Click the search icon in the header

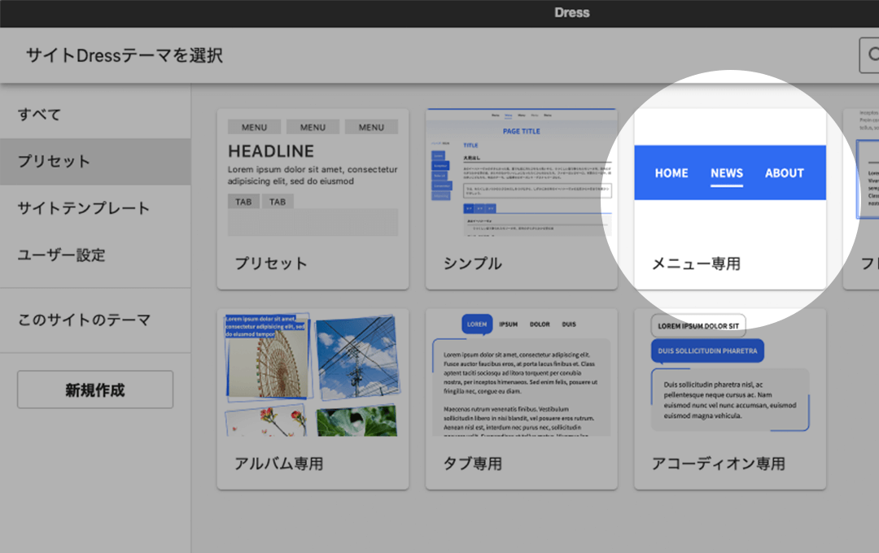click(872, 55)
